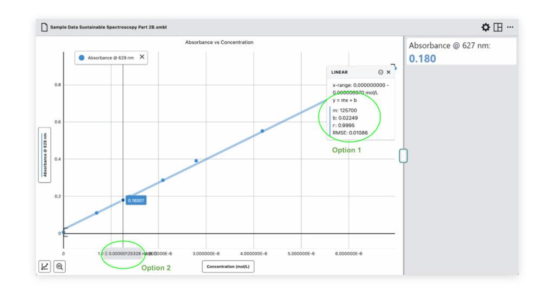
Task: Dismiss the Absorbance @ 629 nm legend
Action: pos(142,57)
